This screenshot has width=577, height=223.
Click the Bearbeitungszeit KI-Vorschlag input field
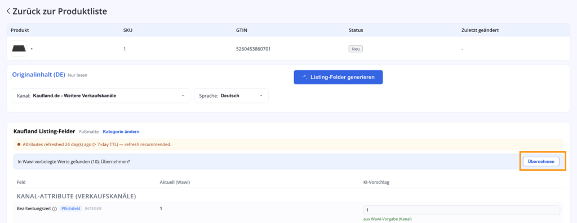pos(461,210)
